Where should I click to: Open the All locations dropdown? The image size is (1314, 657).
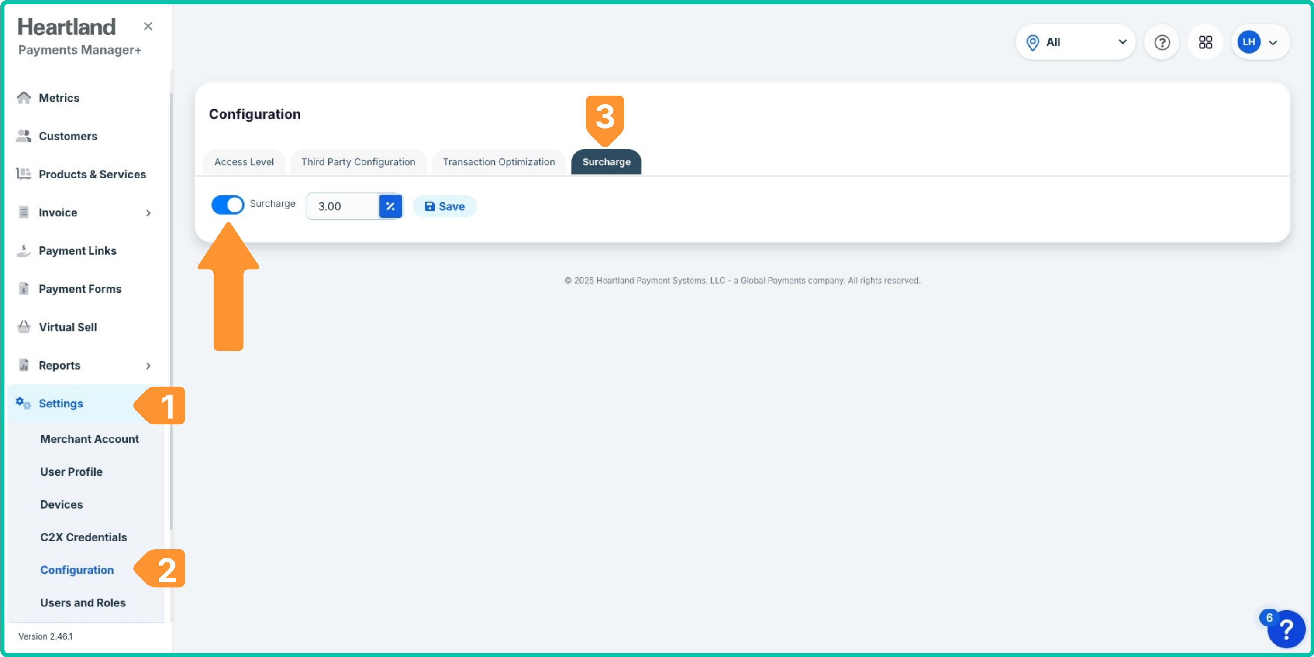click(x=1075, y=42)
